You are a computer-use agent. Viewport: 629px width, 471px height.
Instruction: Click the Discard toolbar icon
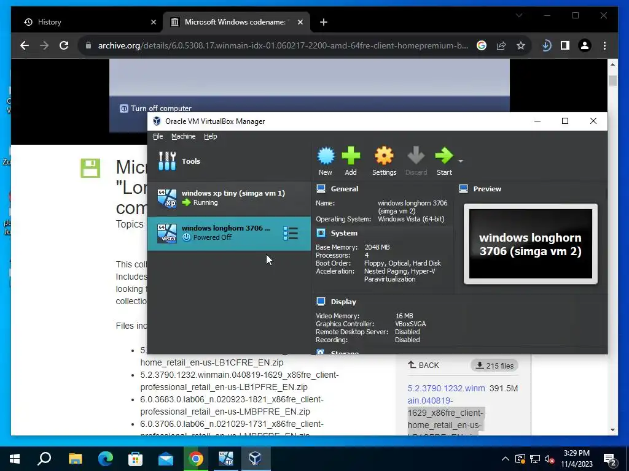[x=416, y=161]
